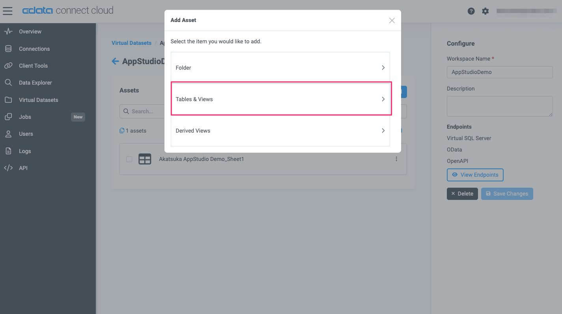
Task: Select Jobs in the sidebar
Action: pyautogui.click(x=25, y=117)
